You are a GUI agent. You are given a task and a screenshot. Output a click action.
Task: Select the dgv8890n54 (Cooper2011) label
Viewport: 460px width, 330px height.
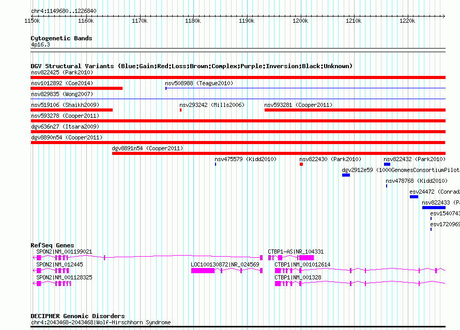pyautogui.click(x=67, y=137)
